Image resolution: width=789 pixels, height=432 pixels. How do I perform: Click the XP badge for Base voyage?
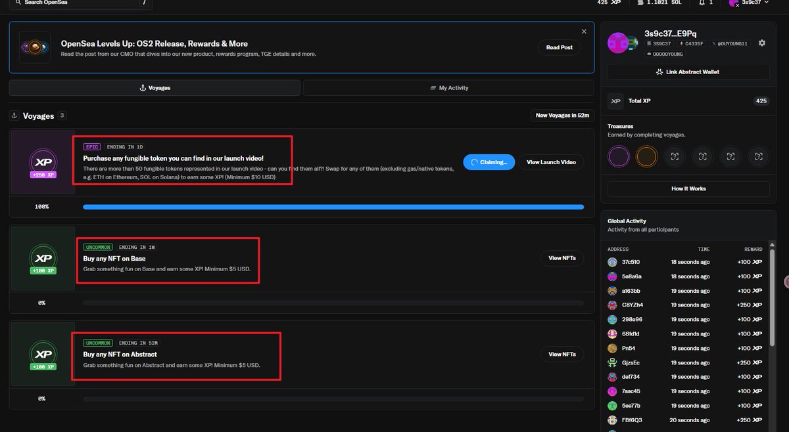(43, 259)
